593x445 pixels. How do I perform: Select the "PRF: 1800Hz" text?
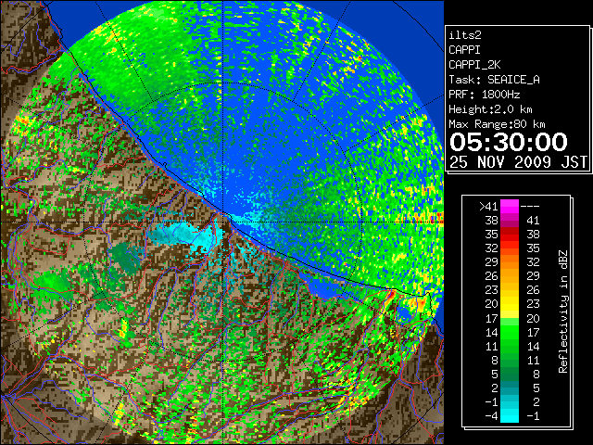click(485, 95)
